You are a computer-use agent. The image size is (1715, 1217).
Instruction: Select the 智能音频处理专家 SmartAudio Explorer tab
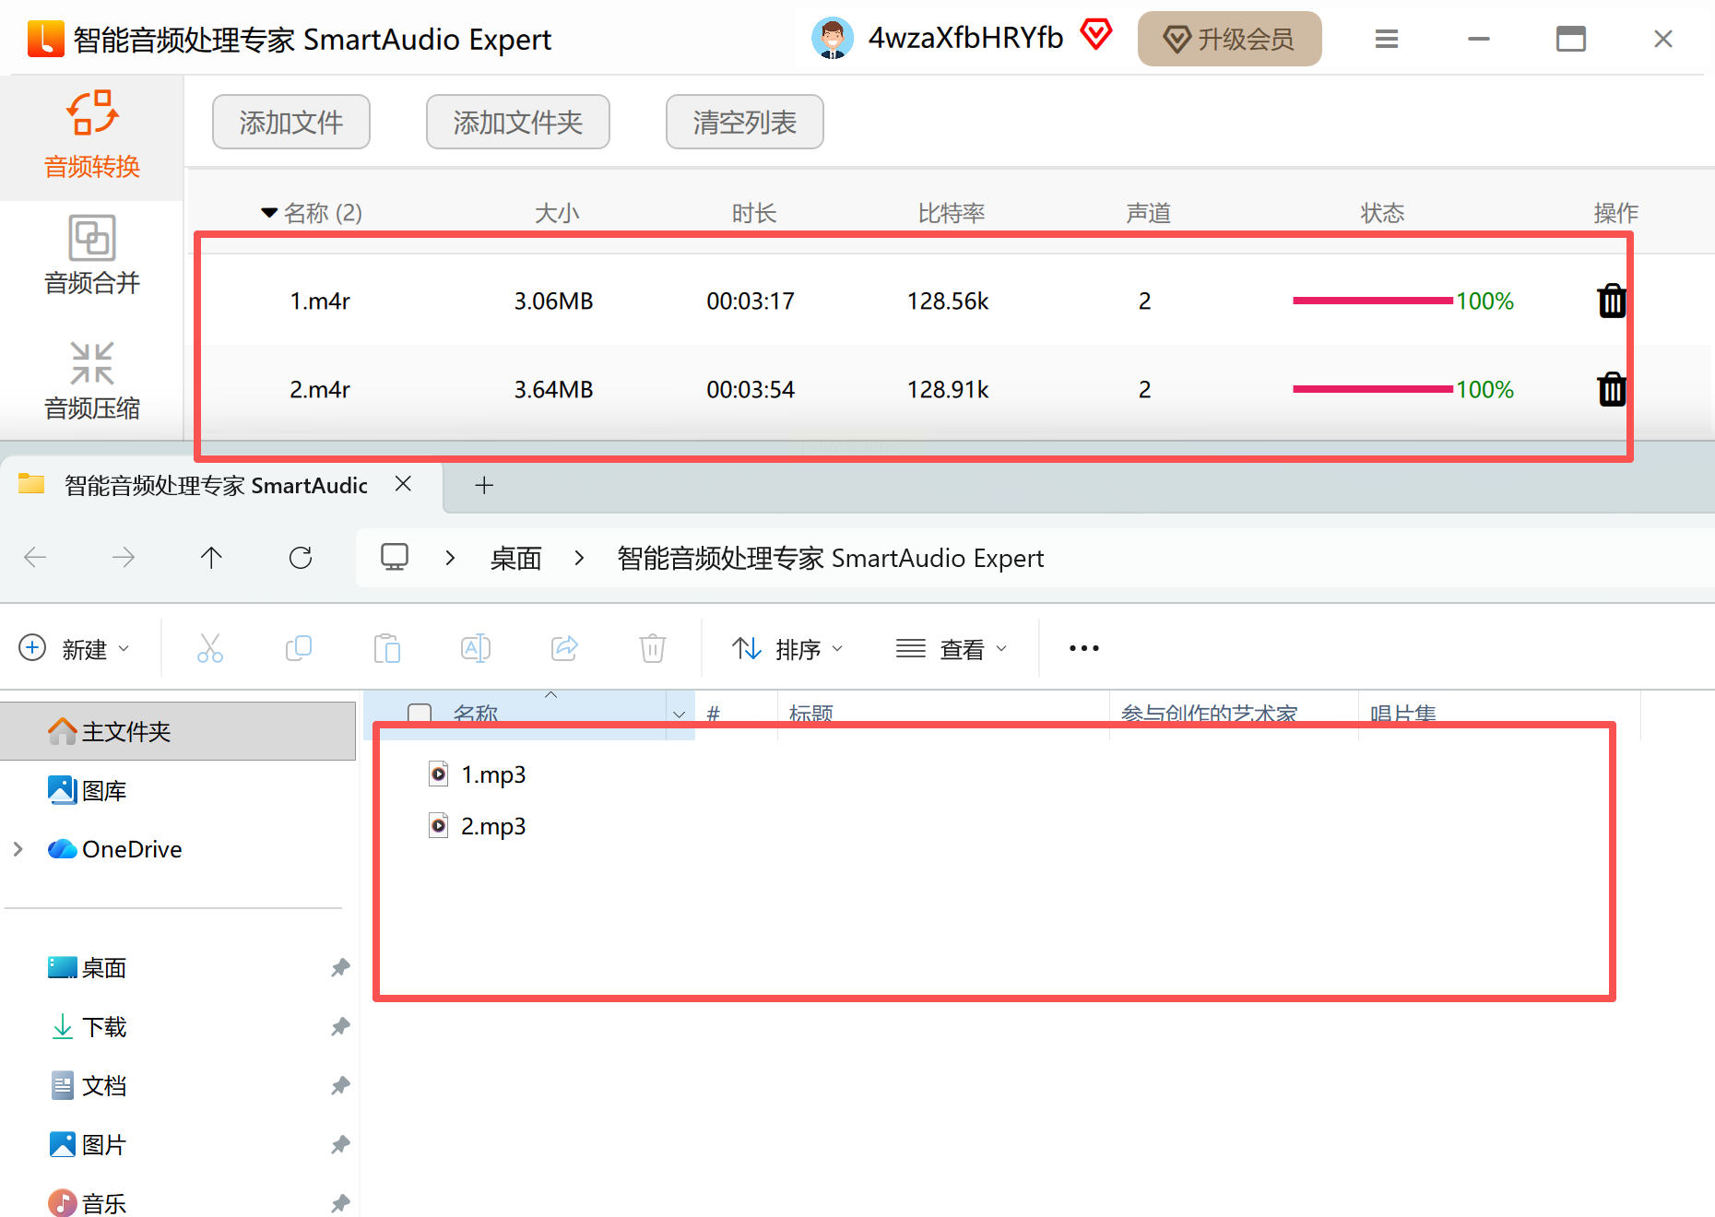[x=216, y=485]
